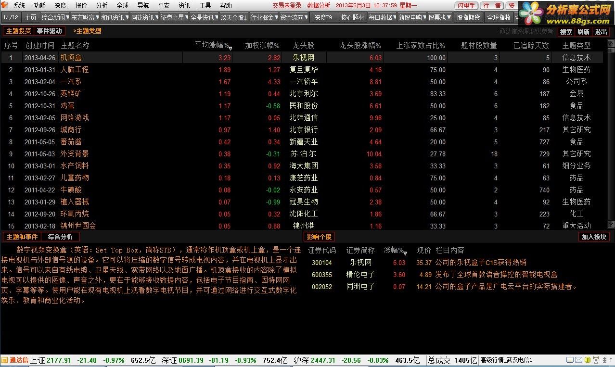Open the 功能 menu

(x=40, y=6)
